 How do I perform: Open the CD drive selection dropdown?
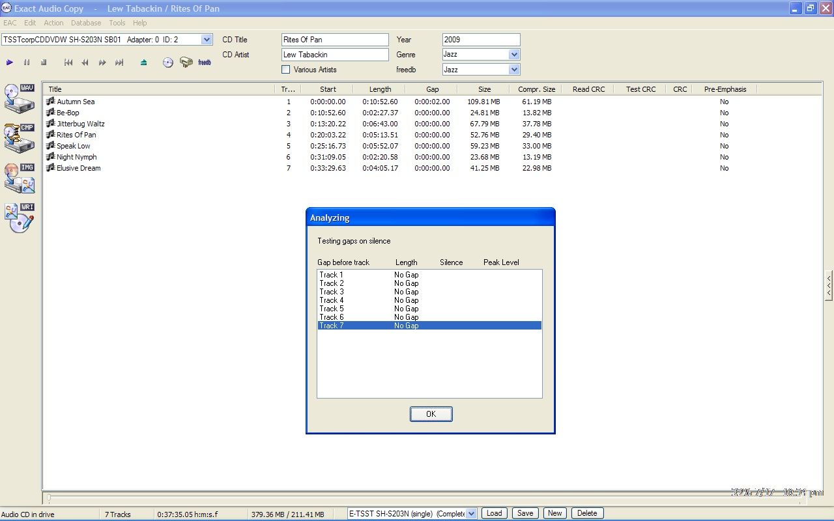pos(207,40)
